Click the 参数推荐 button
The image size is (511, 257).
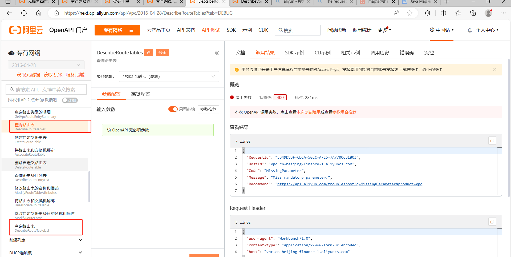(208, 109)
